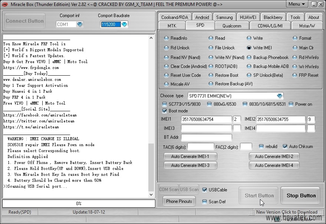The width and height of the screenshot is (326, 224).
Task: Click New Version Click to Download
Action: click(287, 212)
